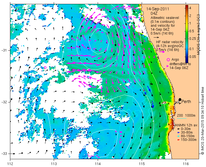This screenshot has width=206, height=167.
Task: Click the latitude axis label -32
Action: coord(4,102)
